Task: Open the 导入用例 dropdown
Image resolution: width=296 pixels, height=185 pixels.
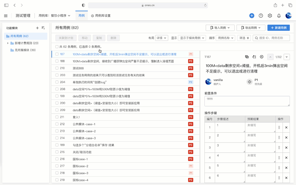Action: [x=220, y=28]
